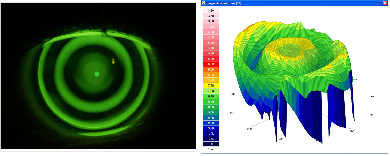Close the Tangenziale anteriore (3D) window

point(385,3)
